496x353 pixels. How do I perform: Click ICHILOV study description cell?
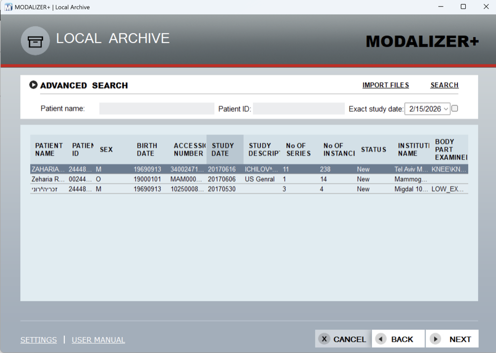(261, 169)
